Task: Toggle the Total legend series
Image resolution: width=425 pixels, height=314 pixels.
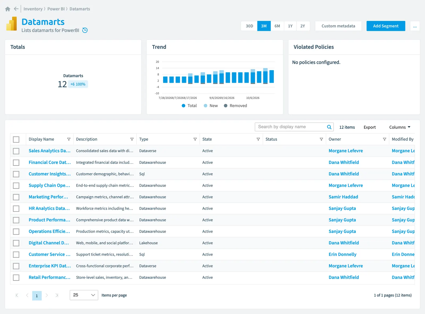Action: coord(189,106)
